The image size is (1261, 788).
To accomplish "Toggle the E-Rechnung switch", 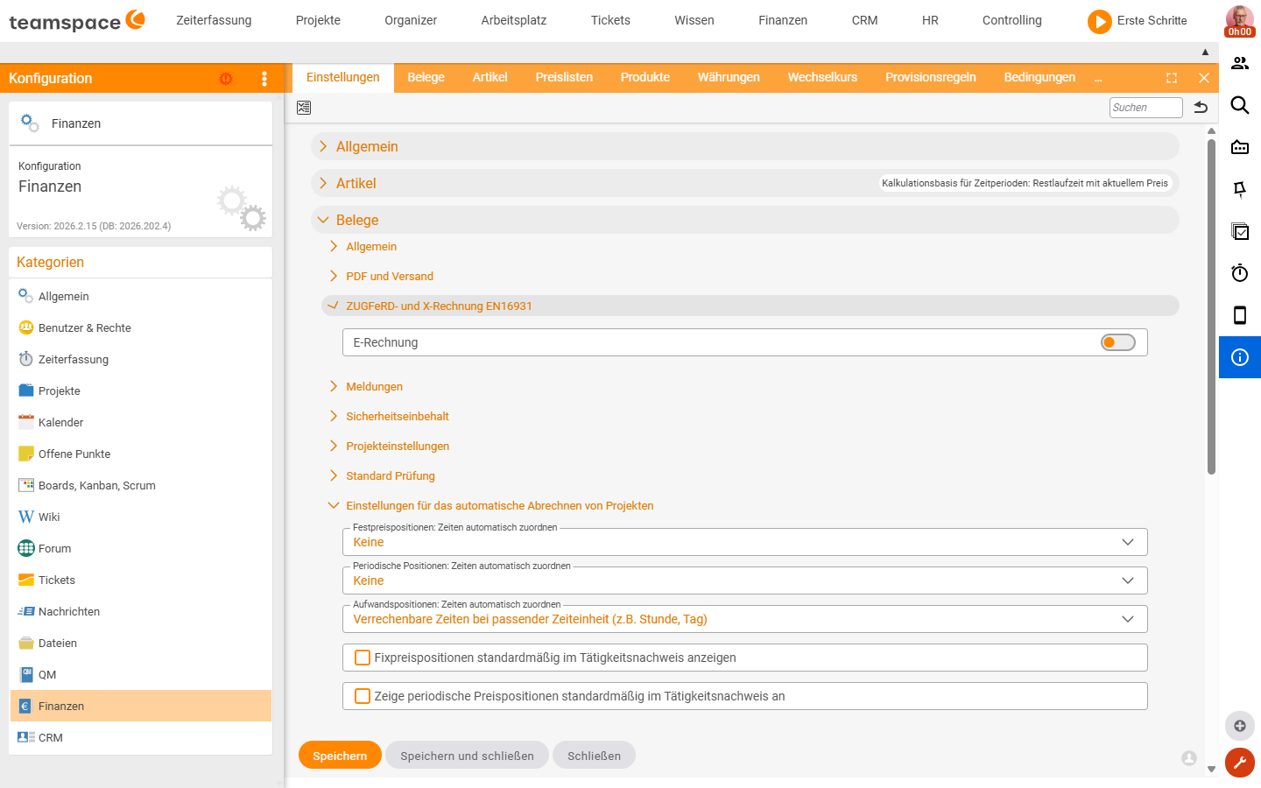I will click(x=1117, y=342).
